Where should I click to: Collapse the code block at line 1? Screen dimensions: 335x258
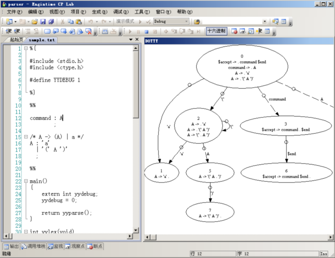[x=26, y=48]
